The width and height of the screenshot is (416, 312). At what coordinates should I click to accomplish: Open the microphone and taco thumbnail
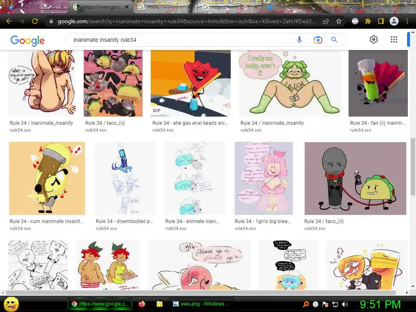click(x=355, y=178)
